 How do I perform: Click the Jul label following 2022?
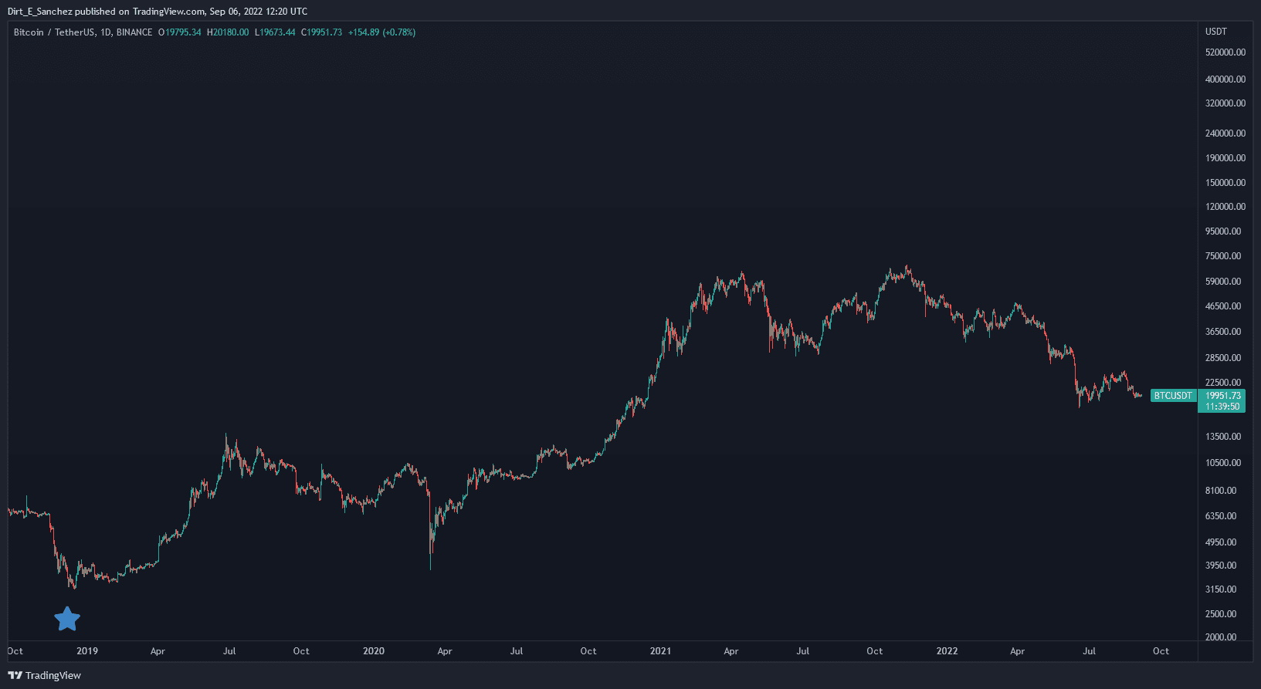coord(1089,651)
